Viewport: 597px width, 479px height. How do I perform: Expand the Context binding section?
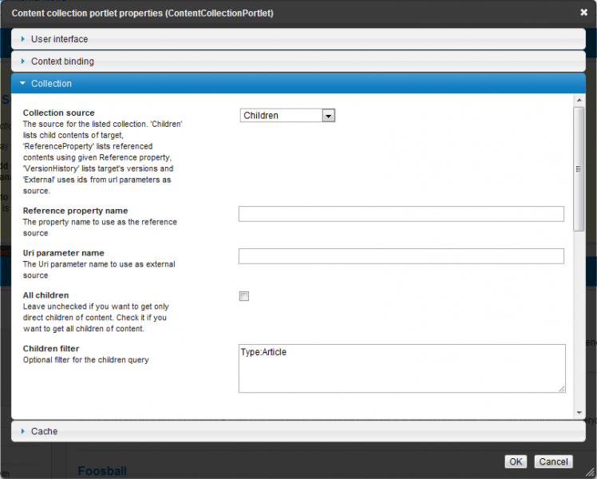pyautogui.click(x=298, y=61)
